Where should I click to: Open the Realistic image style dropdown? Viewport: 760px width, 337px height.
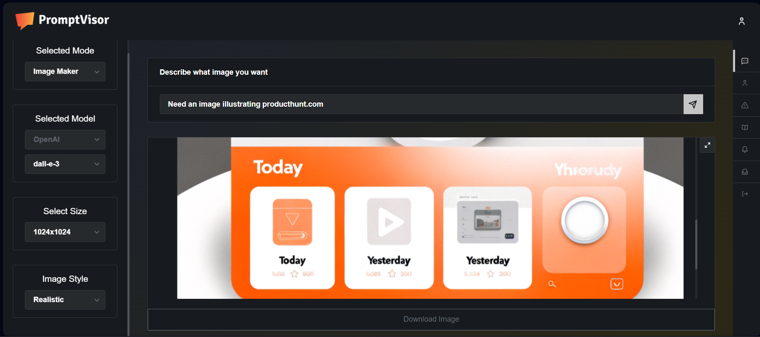[x=65, y=300]
